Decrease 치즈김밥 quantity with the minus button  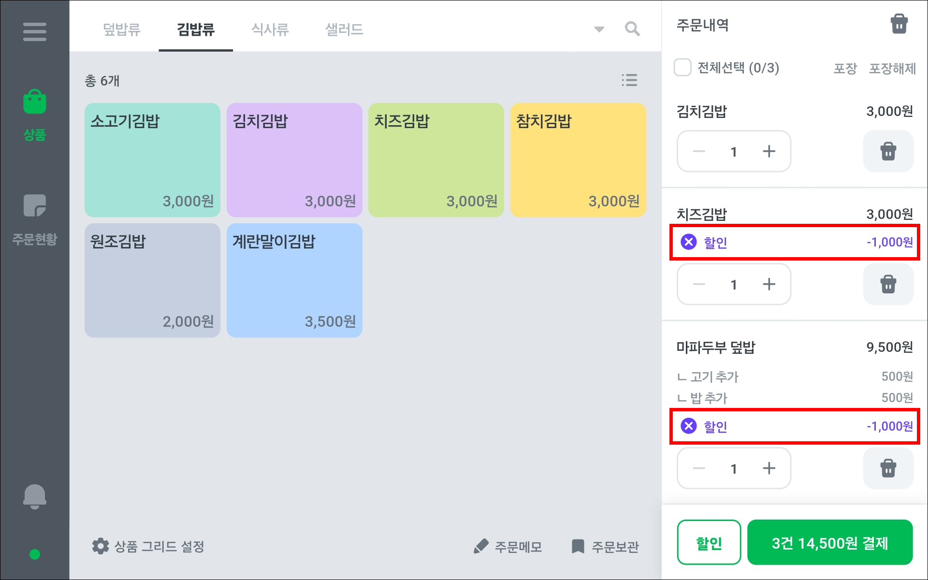coord(699,284)
